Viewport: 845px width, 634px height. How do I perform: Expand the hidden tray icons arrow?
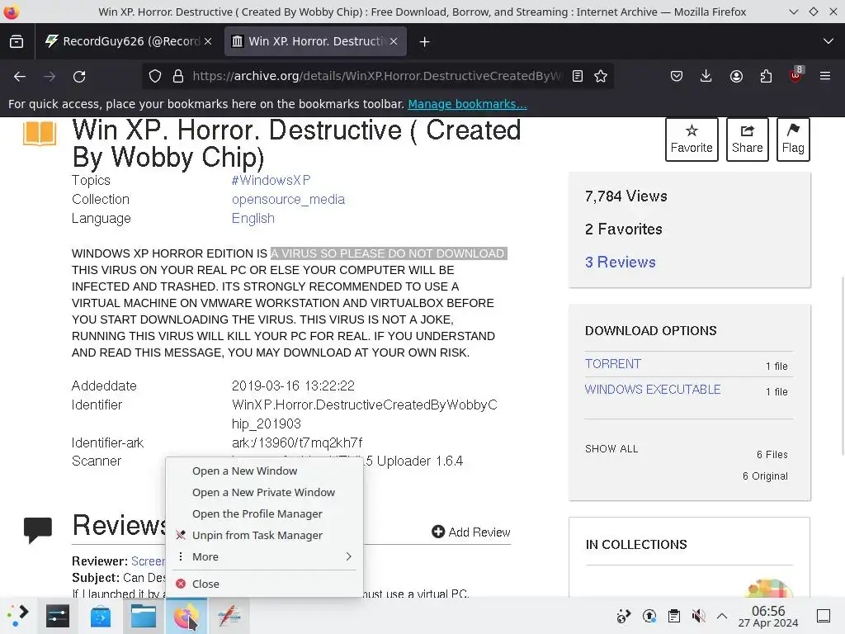pyautogui.click(x=722, y=616)
